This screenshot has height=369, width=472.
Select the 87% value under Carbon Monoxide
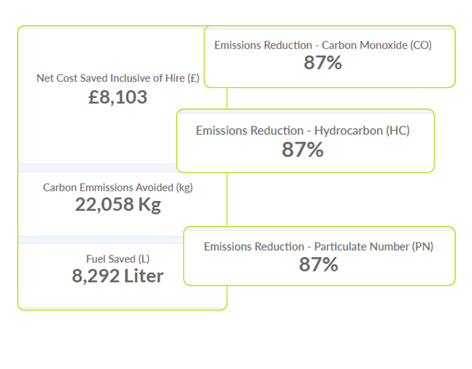323,63
